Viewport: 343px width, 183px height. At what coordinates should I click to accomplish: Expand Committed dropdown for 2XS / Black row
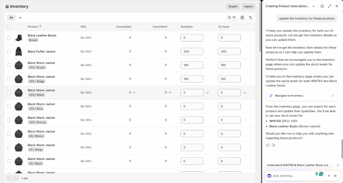(x=170, y=93)
